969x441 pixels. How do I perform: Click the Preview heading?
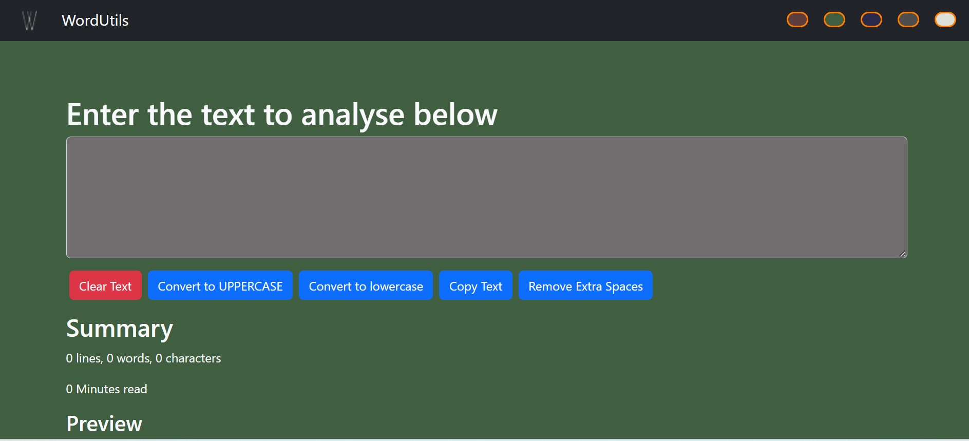[x=104, y=424]
